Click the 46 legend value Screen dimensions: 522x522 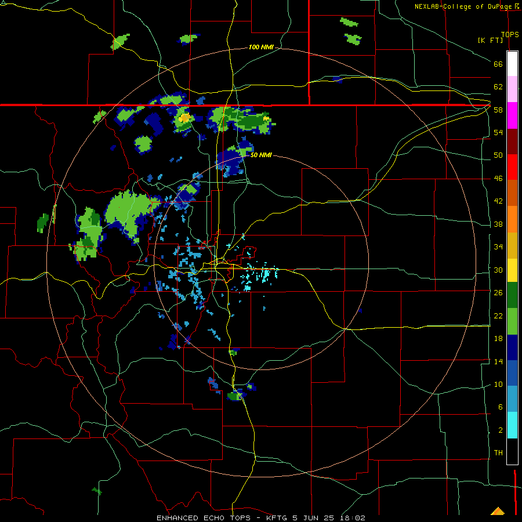click(x=498, y=179)
